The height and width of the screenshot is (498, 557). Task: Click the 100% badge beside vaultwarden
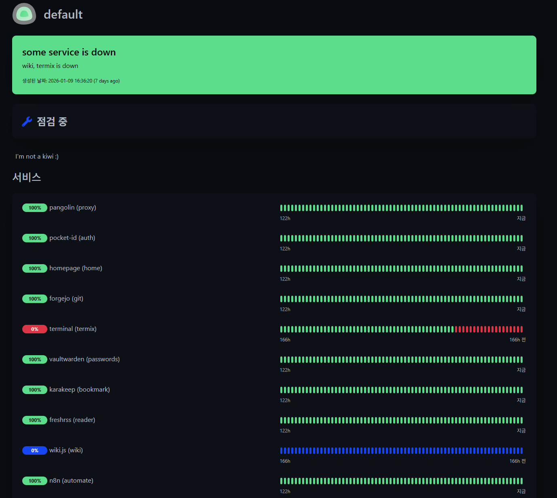34,360
